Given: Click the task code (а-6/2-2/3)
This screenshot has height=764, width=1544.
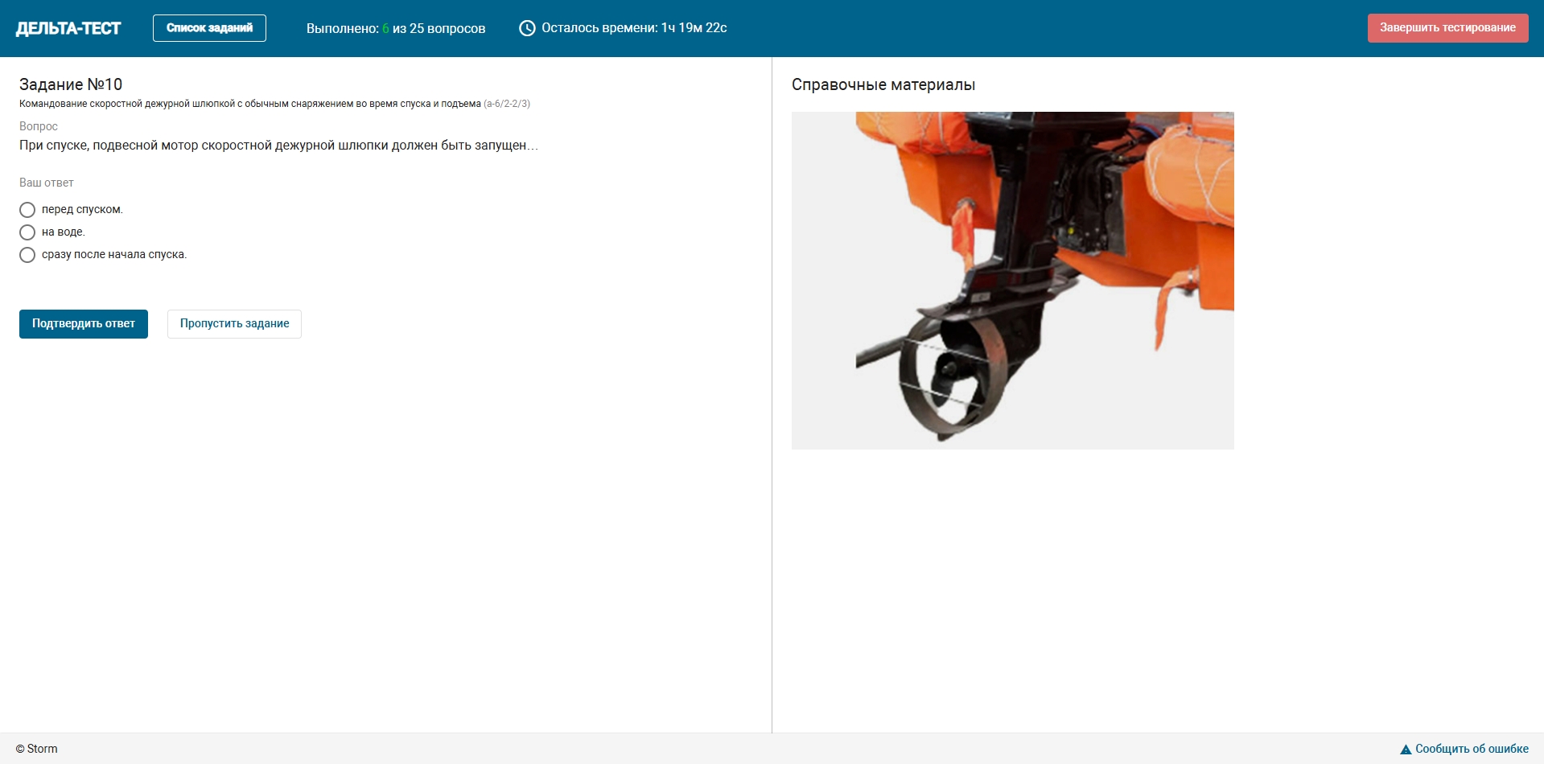Looking at the screenshot, I should [507, 104].
